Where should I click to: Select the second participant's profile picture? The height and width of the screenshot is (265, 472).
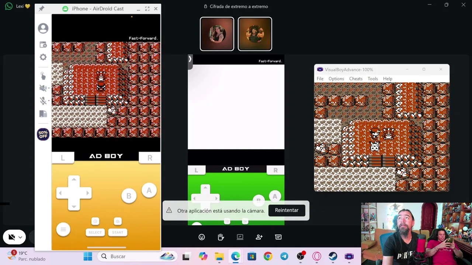255,34
